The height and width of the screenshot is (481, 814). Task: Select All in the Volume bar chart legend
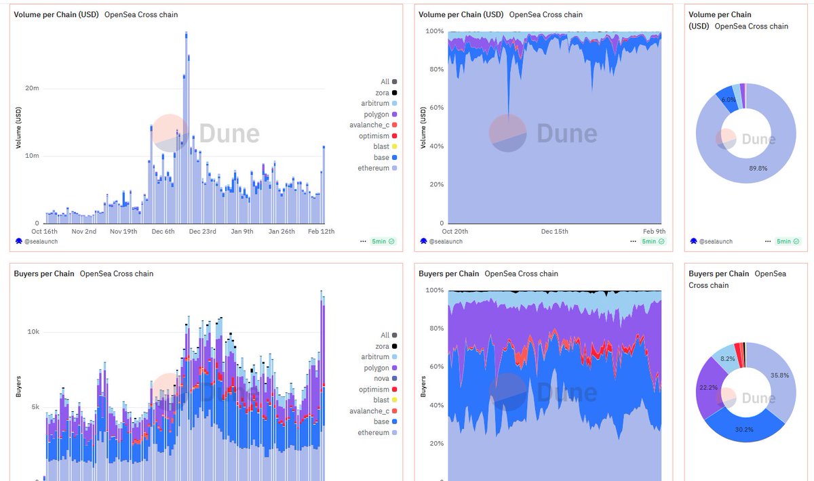[x=389, y=82]
